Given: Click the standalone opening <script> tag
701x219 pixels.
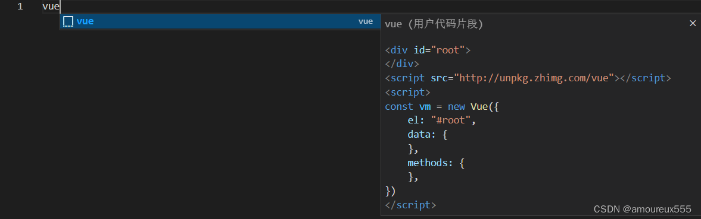Looking at the screenshot, I should (407, 92).
